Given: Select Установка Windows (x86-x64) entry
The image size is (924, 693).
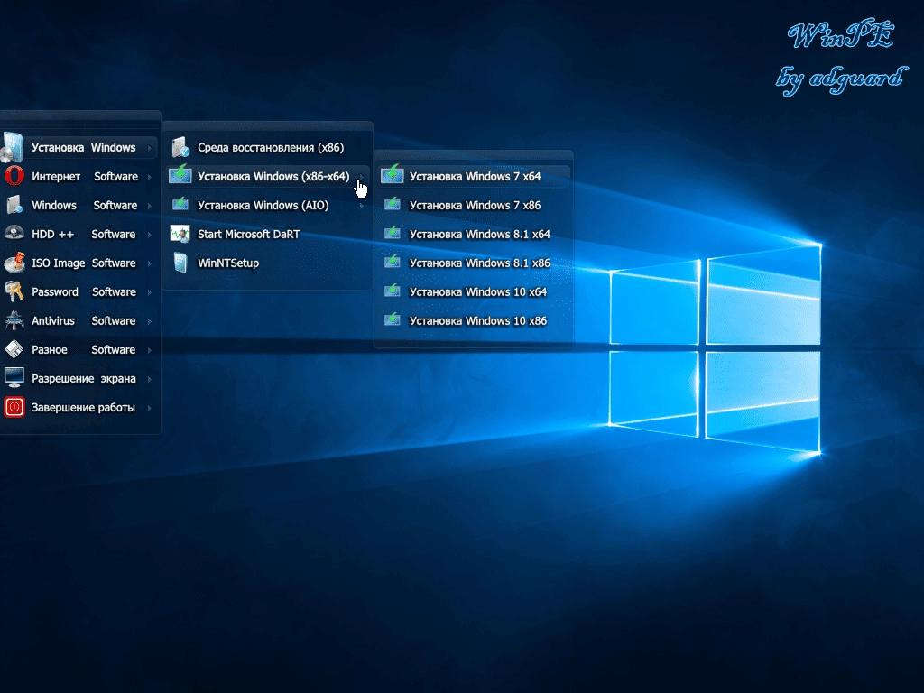Looking at the screenshot, I should (x=267, y=176).
